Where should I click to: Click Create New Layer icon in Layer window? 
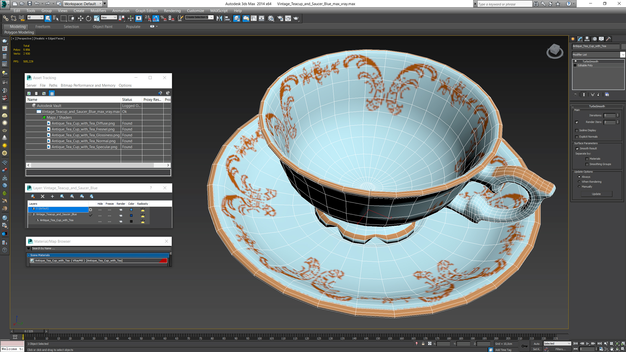point(33,197)
